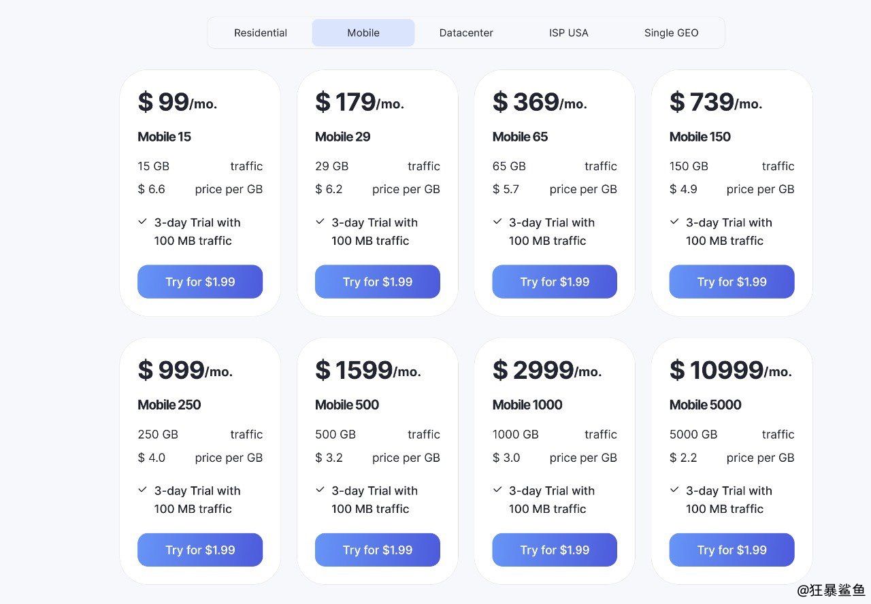
Task: Click the checkmark icon in Mobile 65 card
Action: pyautogui.click(x=497, y=222)
